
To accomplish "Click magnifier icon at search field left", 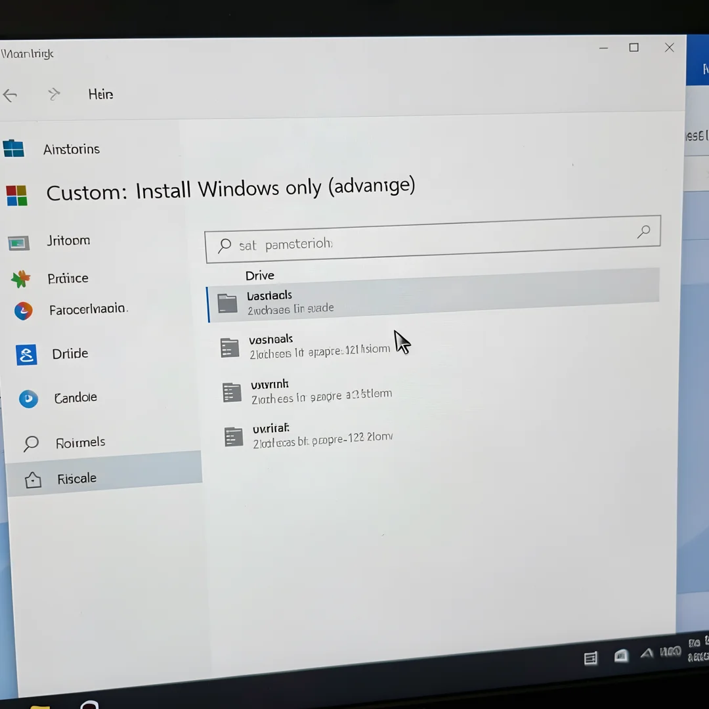I will [x=225, y=246].
